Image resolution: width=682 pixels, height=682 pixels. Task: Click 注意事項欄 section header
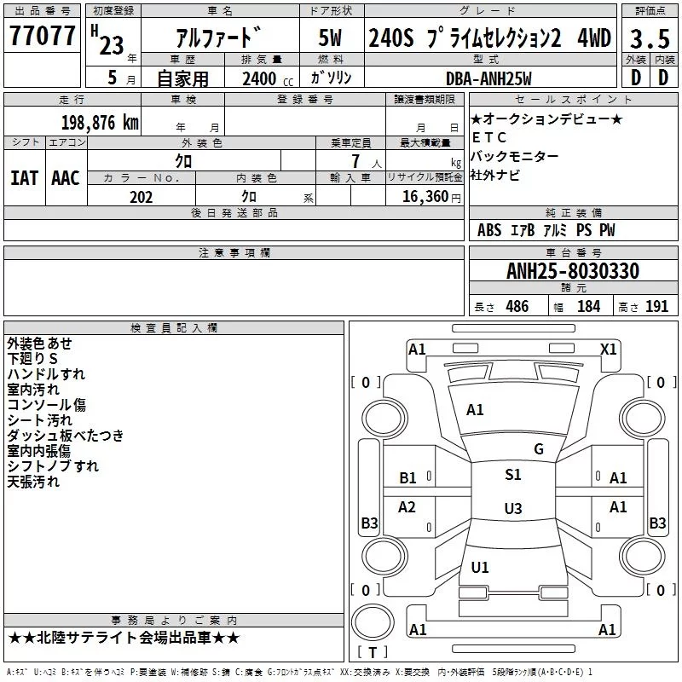pos(234,252)
